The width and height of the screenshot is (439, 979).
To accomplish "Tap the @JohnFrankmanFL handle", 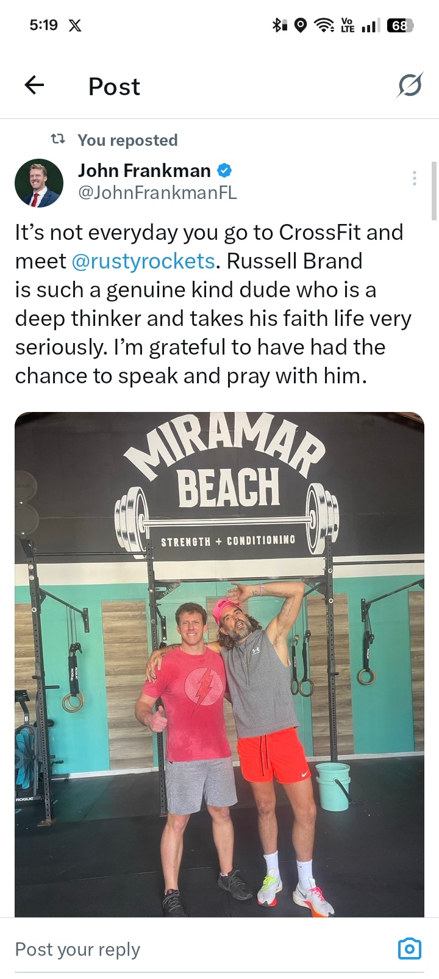I will pyautogui.click(x=157, y=193).
